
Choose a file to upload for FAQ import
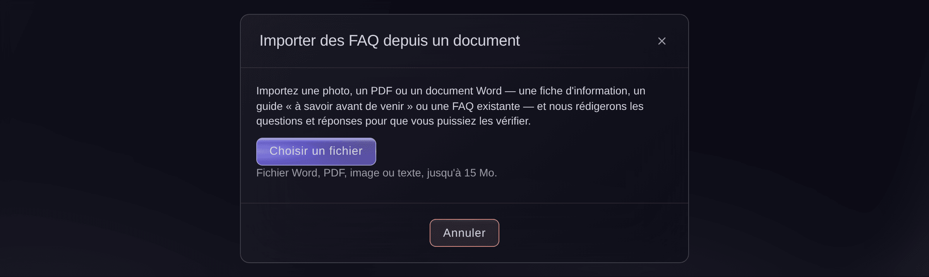(x=316, y=151)
